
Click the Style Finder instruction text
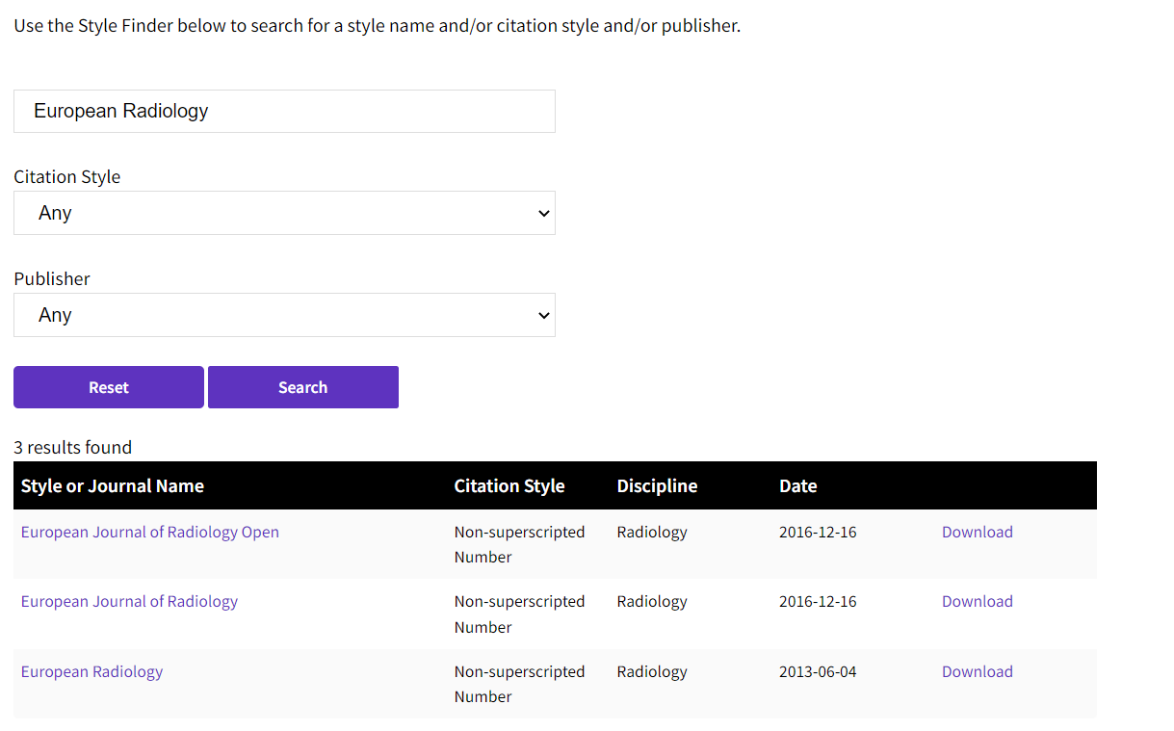tap(377, 25)
